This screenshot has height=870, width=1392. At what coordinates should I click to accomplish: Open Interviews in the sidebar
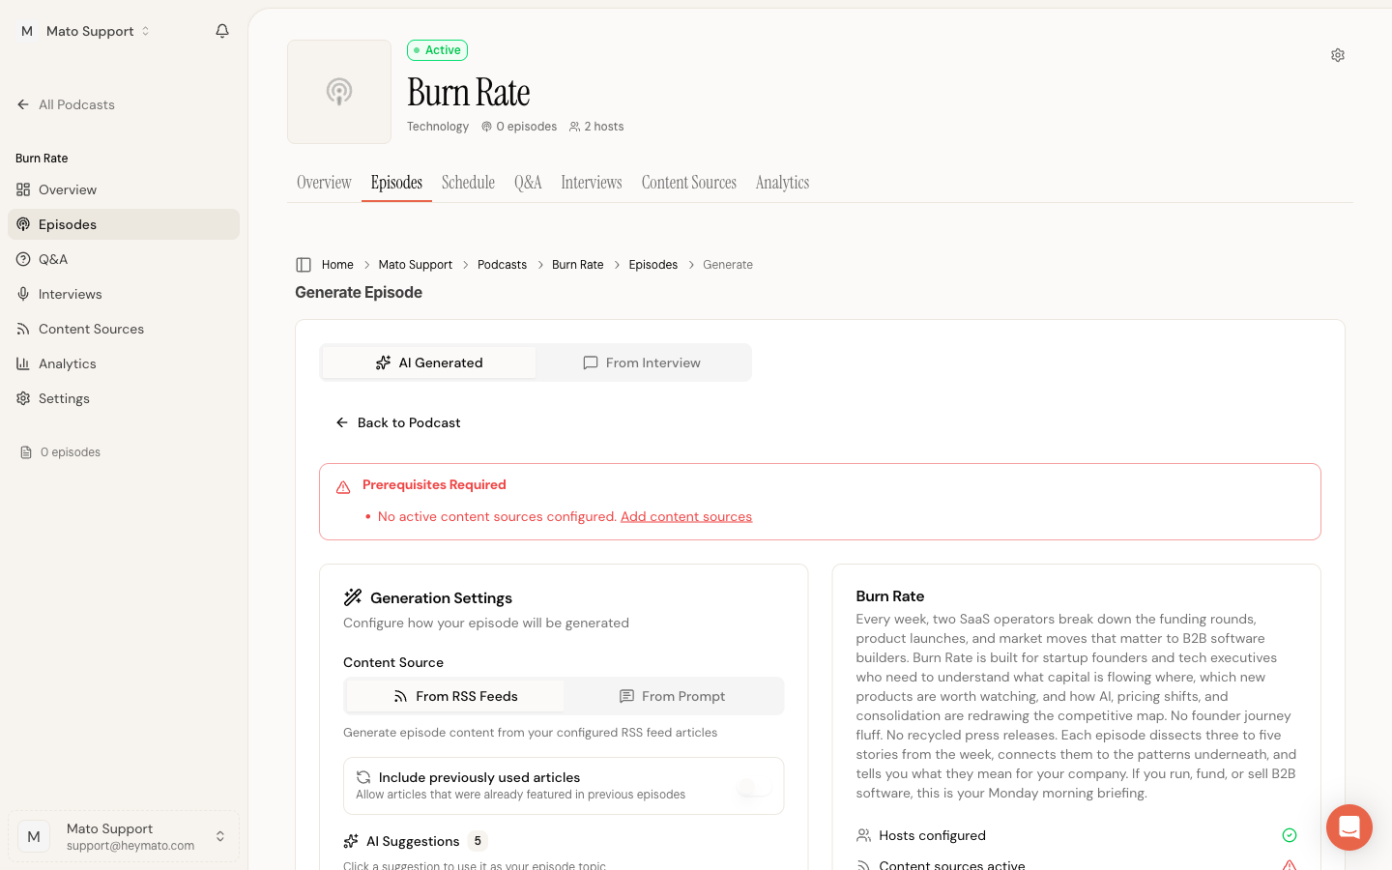tap(124, 294)
